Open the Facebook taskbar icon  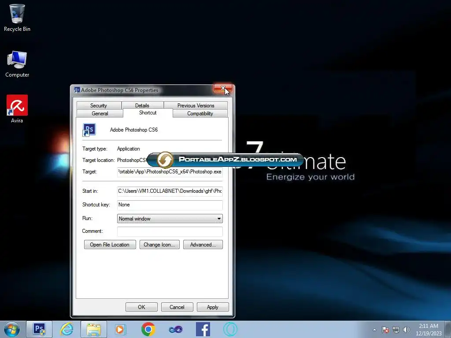point(203,329)
